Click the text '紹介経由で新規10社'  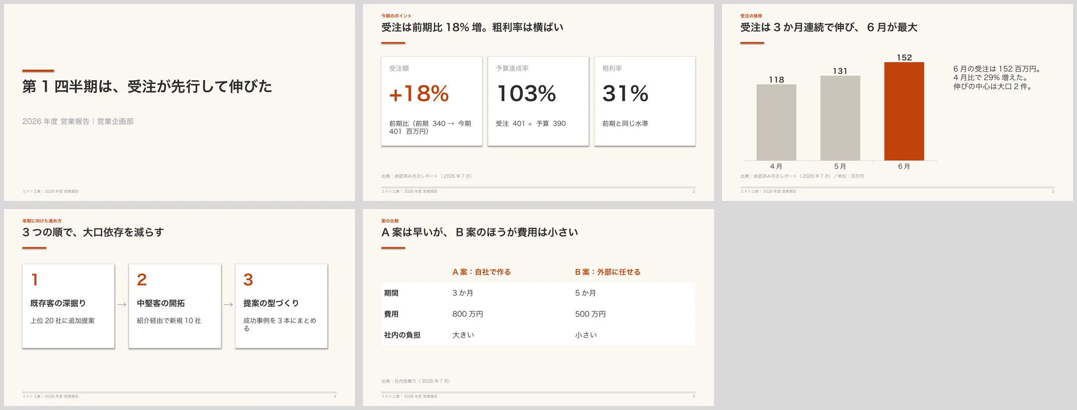click(x=169, y=321)
